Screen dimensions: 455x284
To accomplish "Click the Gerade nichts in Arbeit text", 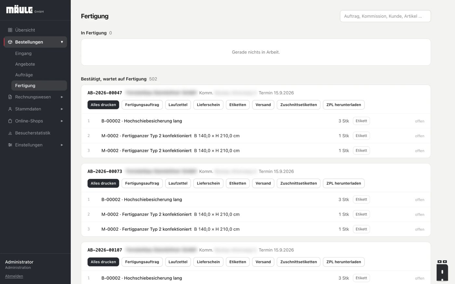I will pos(256,52).
